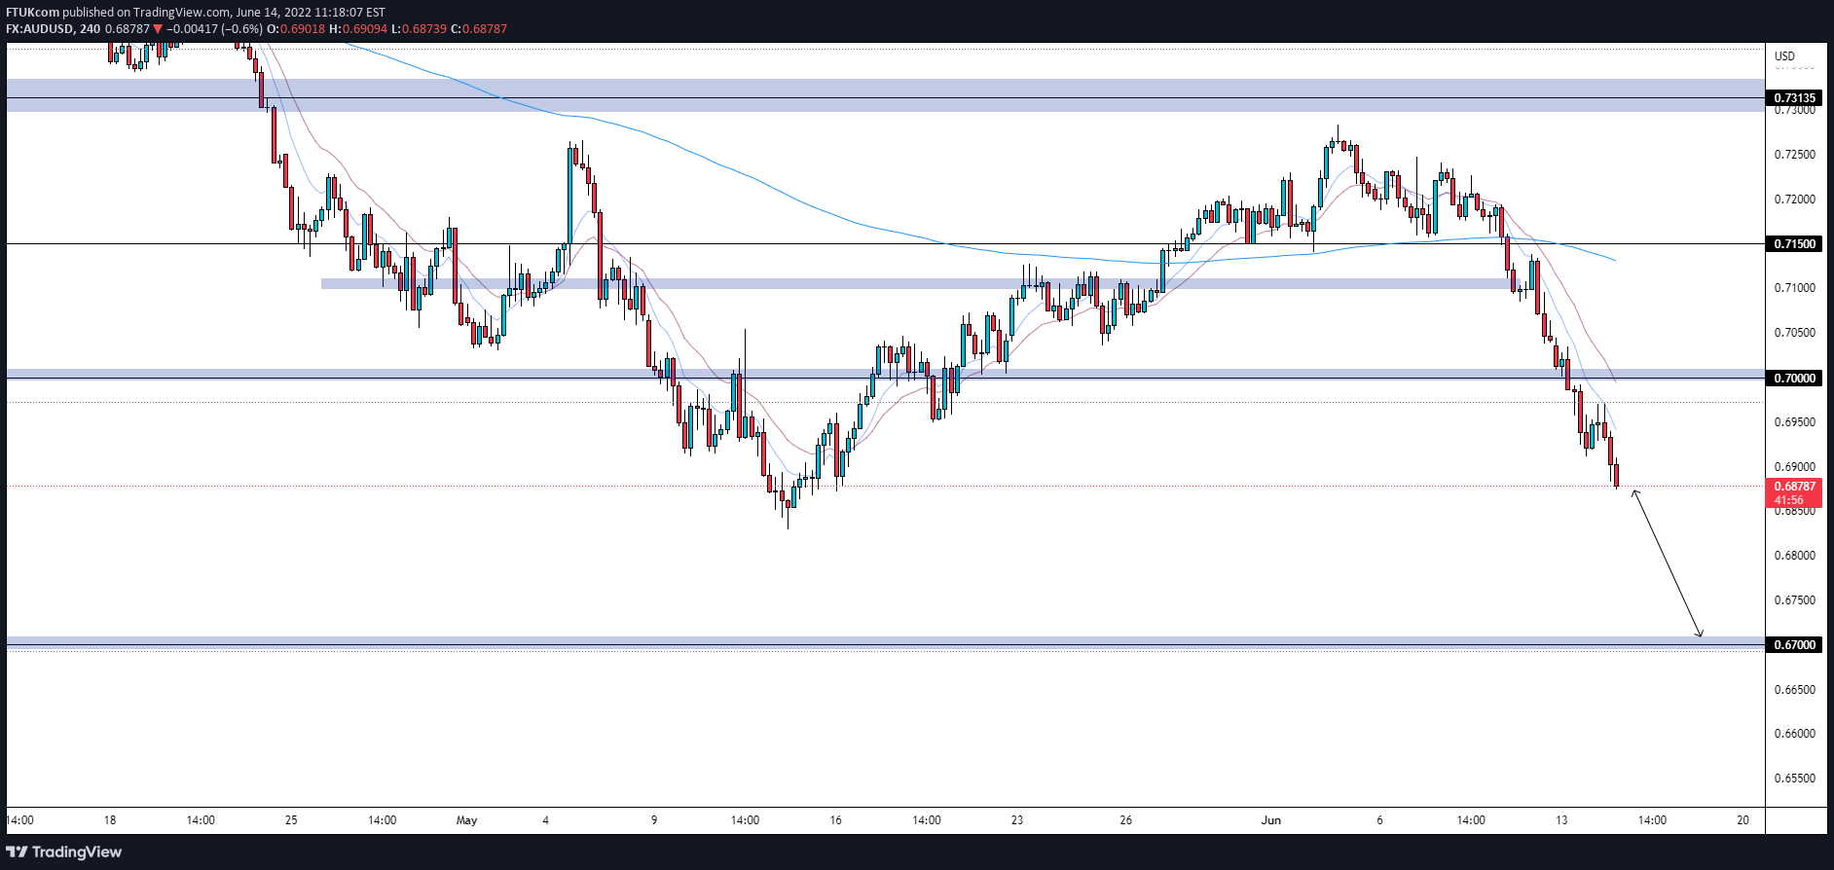Click the 0.71000 price axis tick
1834x870 pixels.
tap(1795, 288)
